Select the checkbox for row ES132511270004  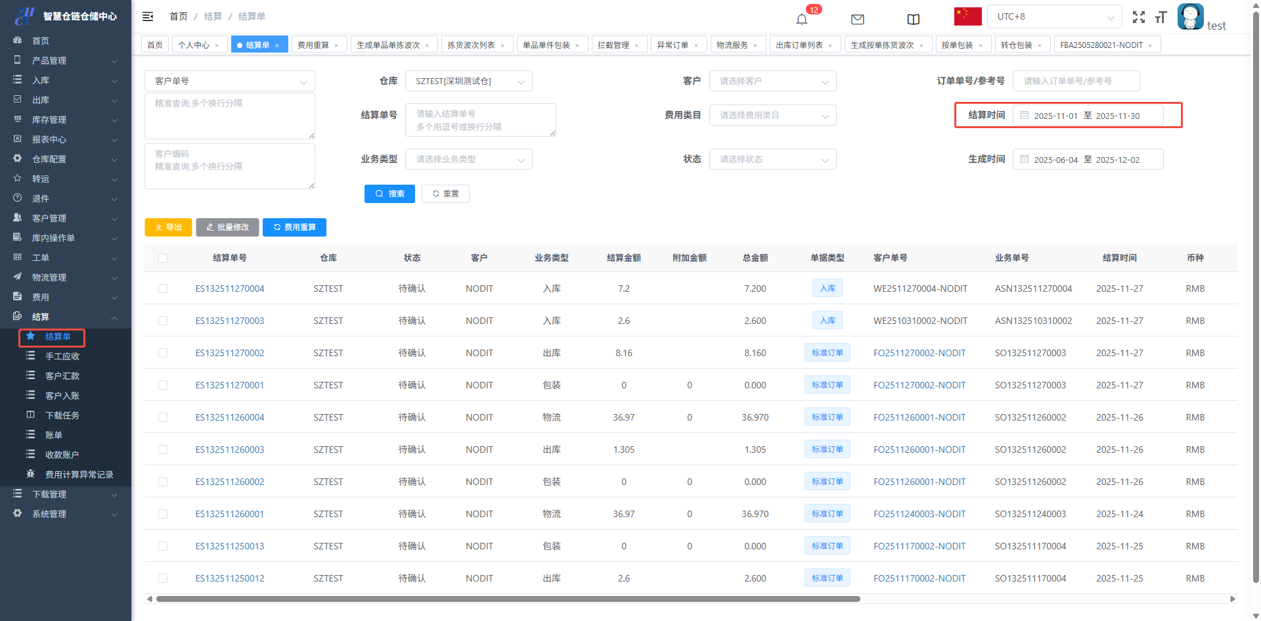coord(163,288)
